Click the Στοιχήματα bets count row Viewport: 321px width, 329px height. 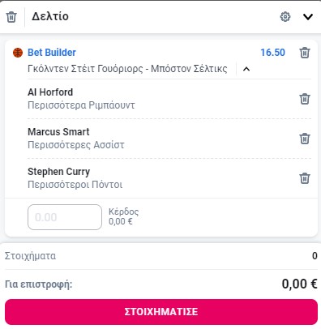click(161, 256)
